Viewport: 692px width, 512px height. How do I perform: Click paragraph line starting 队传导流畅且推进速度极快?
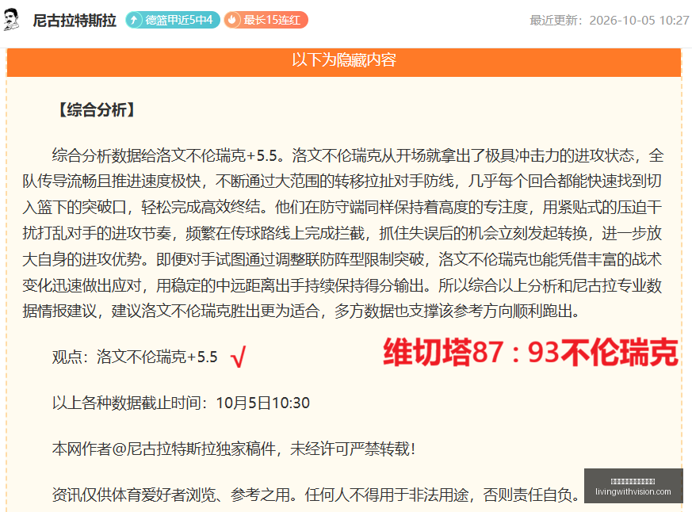click(342, 181)
